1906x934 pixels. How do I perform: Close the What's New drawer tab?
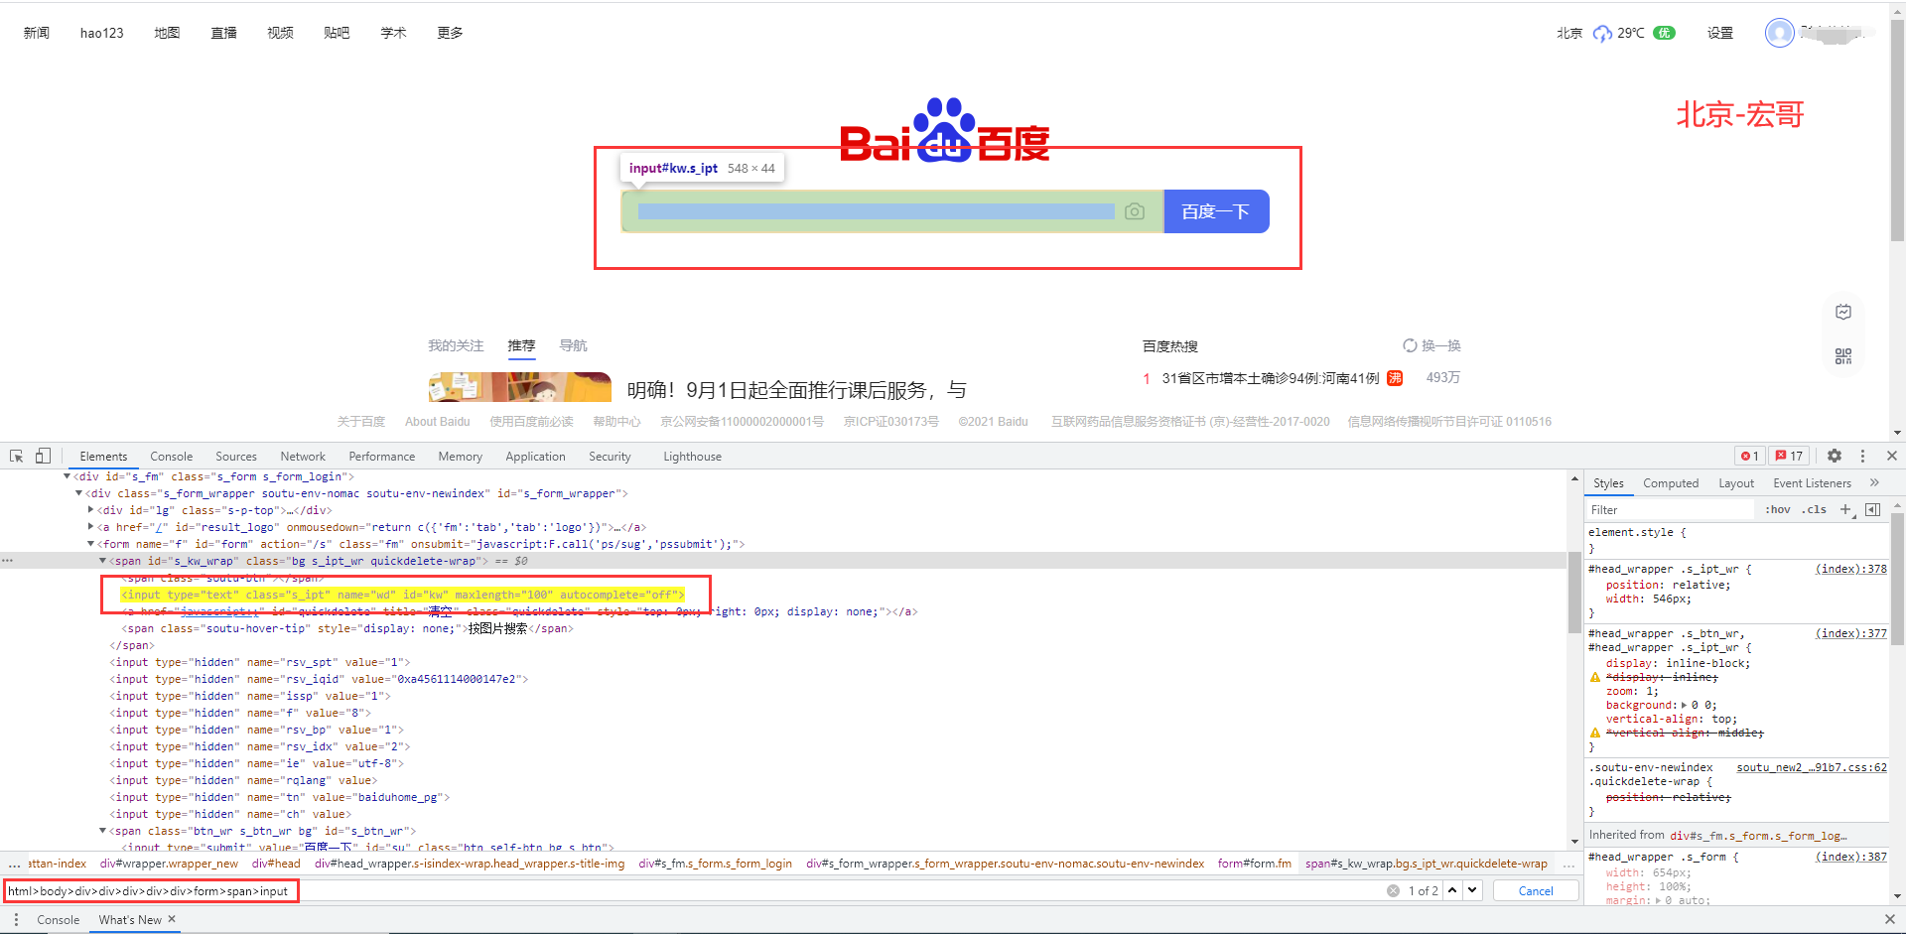point(172,919)
